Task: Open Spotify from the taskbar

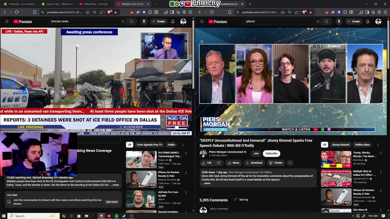Action: tap(116, 216)
